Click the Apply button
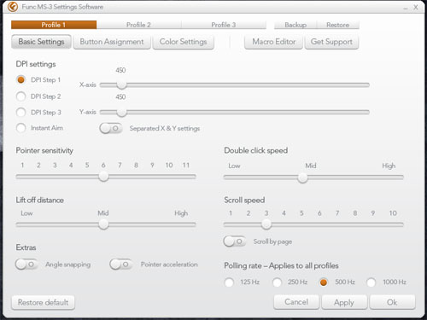This screenshot has height=320, width=427. 344,302
